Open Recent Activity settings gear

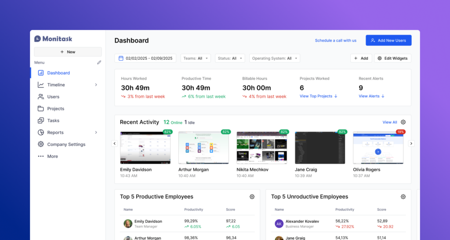[x=403, y=122]
